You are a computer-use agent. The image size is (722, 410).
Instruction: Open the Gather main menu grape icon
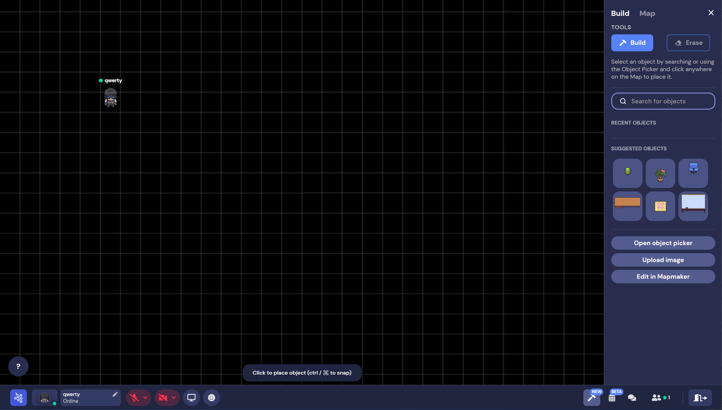(x=18, y=397)
